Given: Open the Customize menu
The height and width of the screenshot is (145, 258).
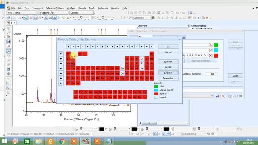Looking at the screenshot, I should (x=103, y=8).
